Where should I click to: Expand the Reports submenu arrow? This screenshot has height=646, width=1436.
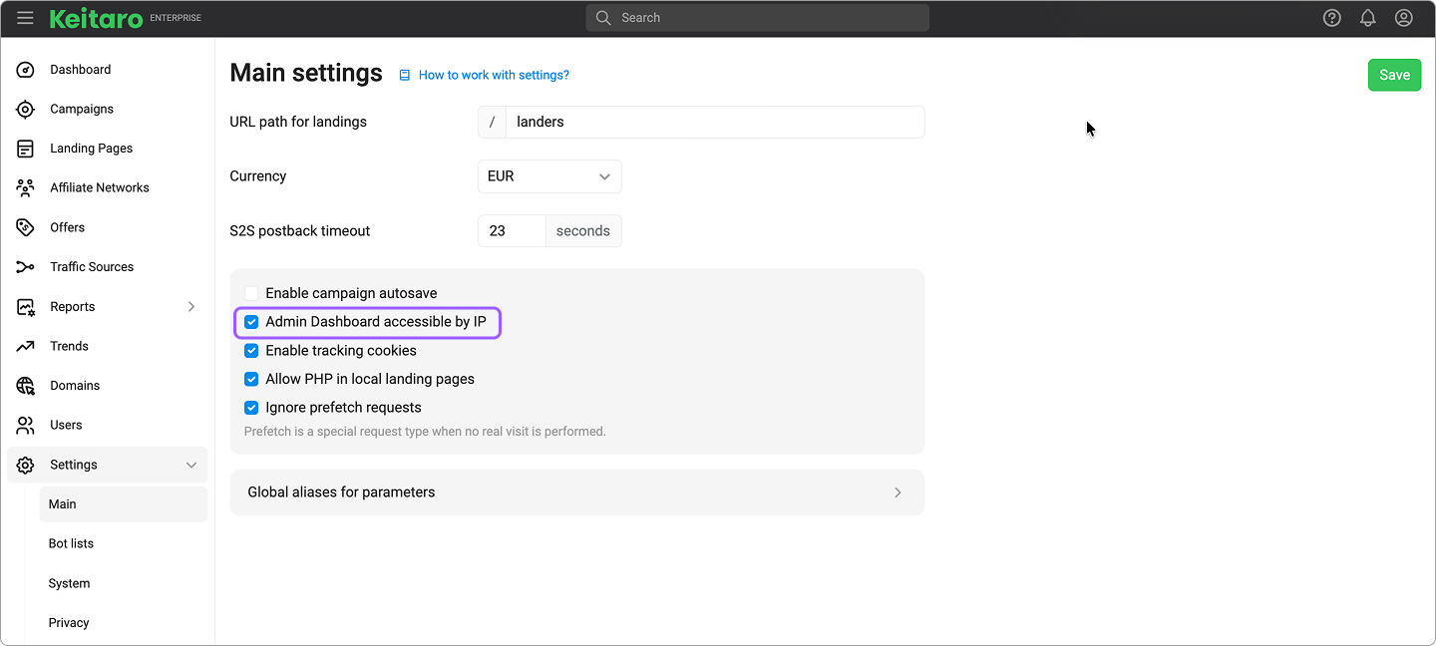click(191, 307)
